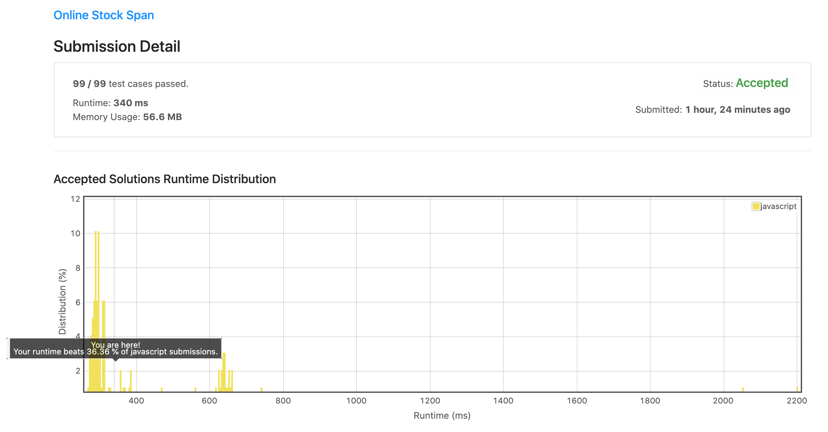Click the small bar near 740 ms
828x432 pixels.
click(x=261, y=390)
